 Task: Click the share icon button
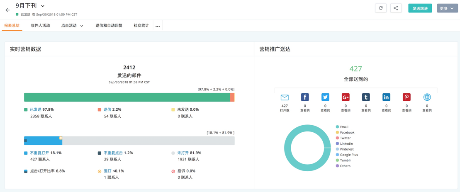coord(396,8)
